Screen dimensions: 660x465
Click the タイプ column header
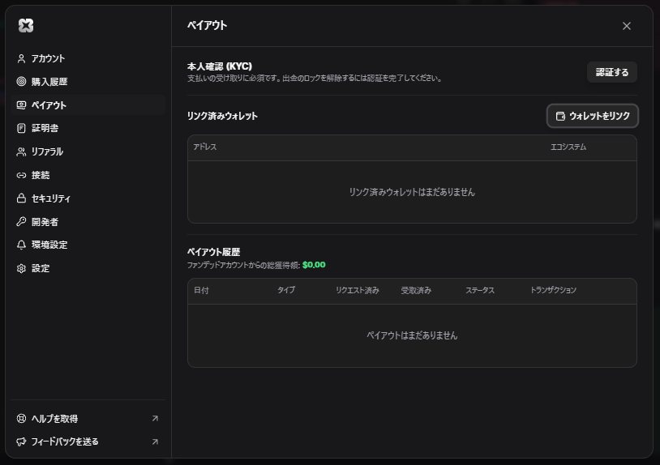[286, 291]
